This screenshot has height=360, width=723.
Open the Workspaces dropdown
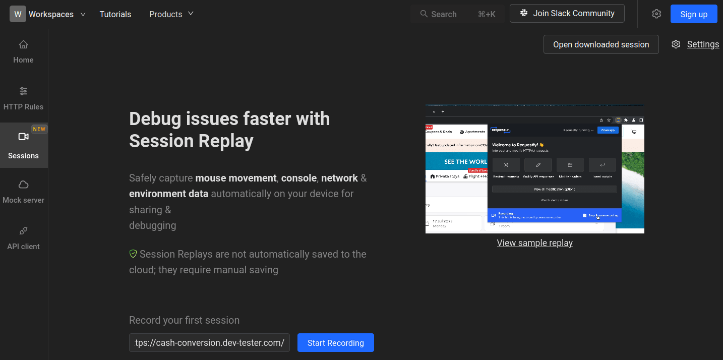pyautogui.click(x=57, y=14)
